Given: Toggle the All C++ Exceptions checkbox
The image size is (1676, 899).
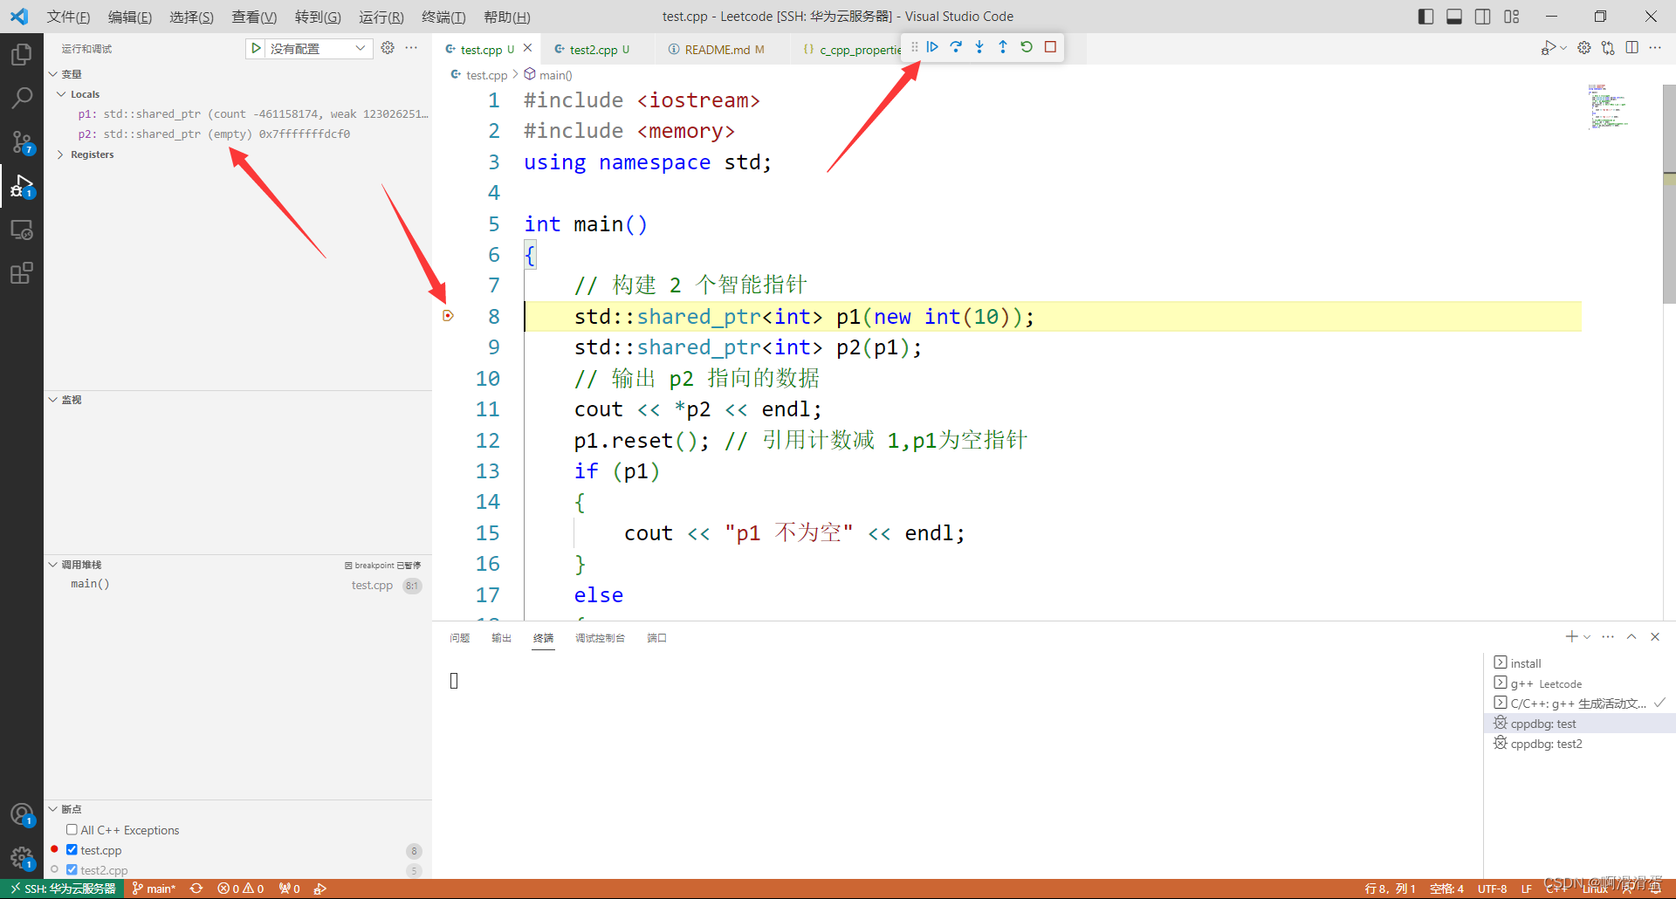Looking at the screenshot, I should tap(72, 829).
